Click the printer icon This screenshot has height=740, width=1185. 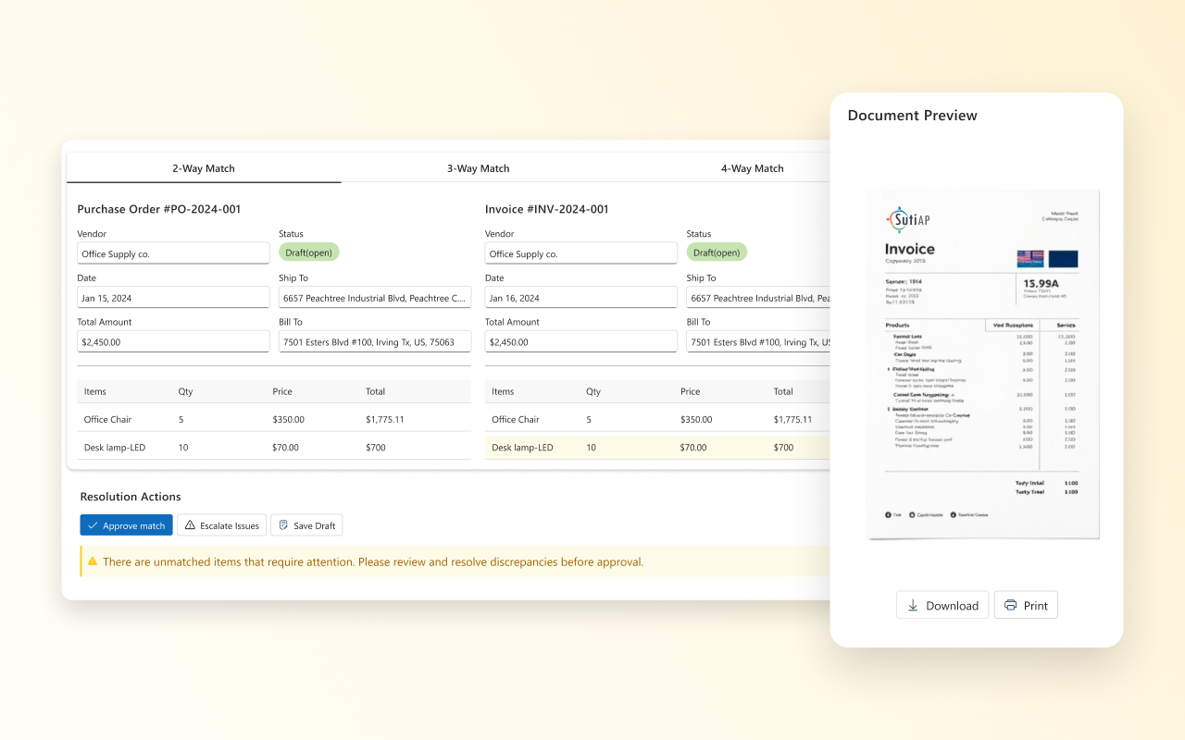1010,605
